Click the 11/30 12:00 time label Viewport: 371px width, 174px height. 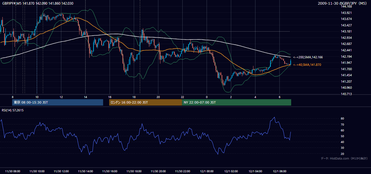[x=61, y=171]
